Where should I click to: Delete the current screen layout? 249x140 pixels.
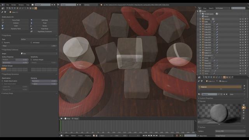coord(54,5)
